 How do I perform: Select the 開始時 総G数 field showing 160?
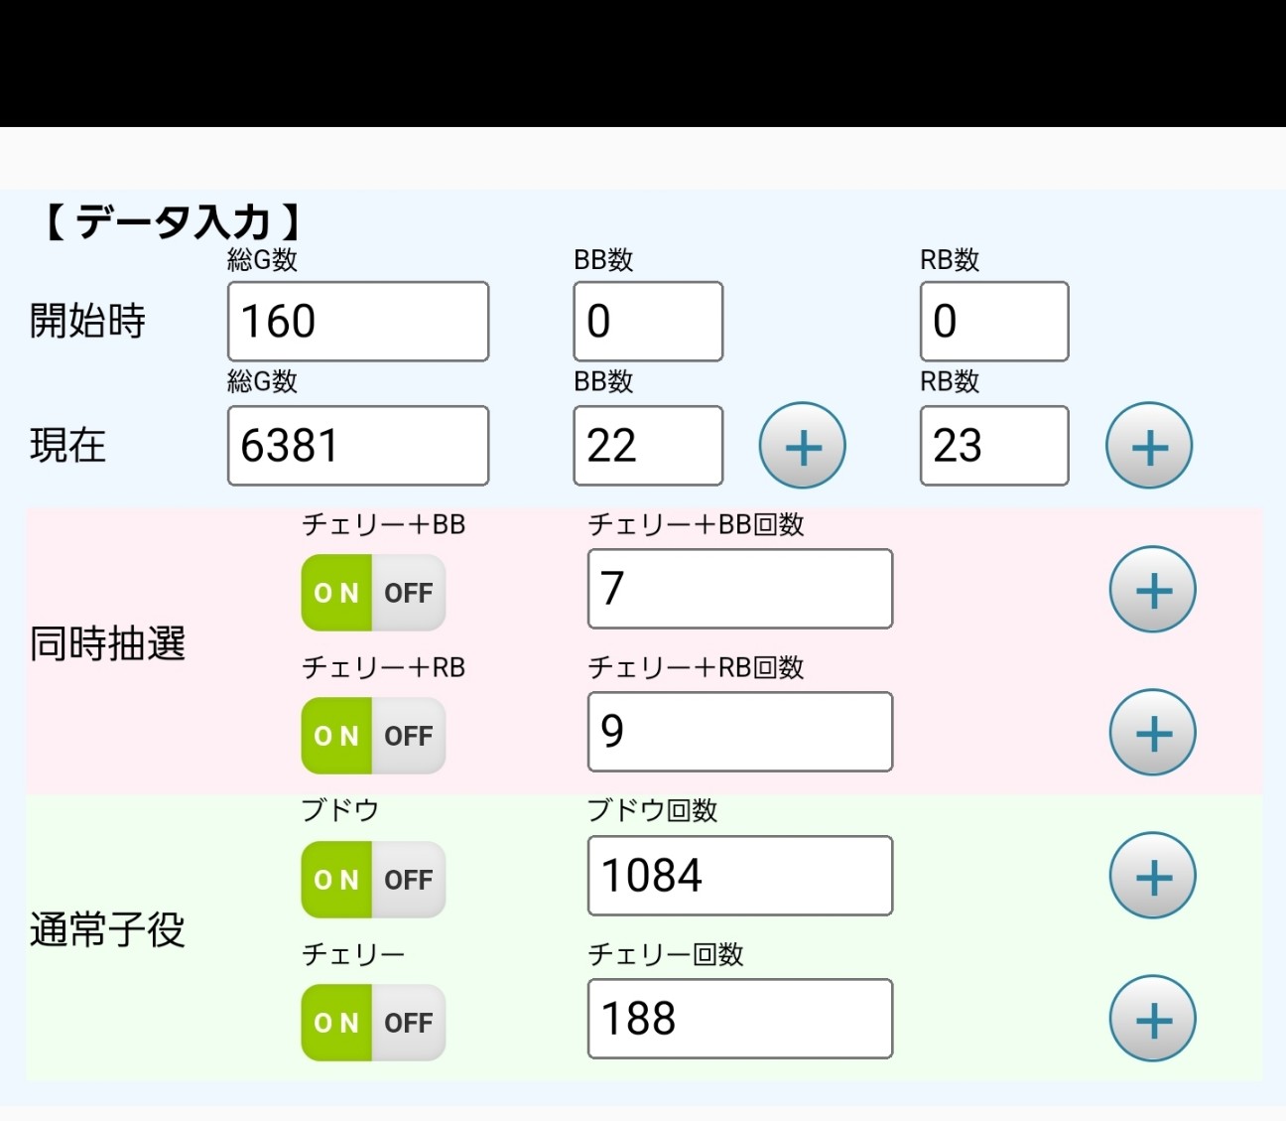357,321
